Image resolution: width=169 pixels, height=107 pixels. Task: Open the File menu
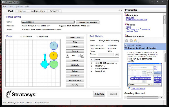pyautogui.click(x=5, y=6)
